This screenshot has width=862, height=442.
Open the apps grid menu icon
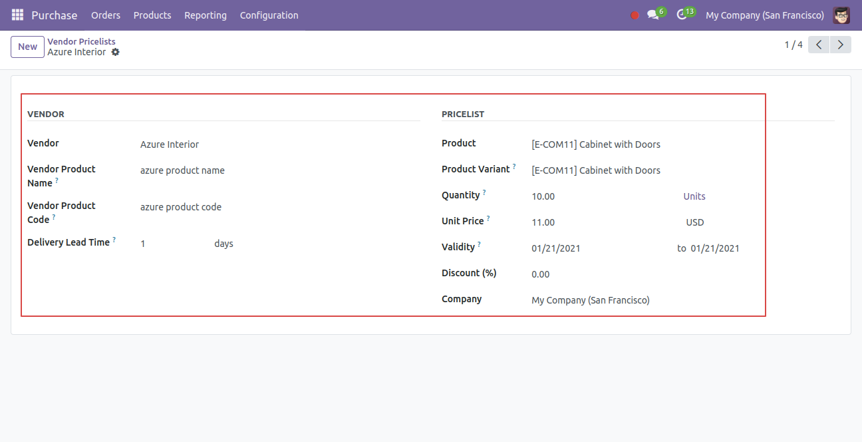[17, 15]
